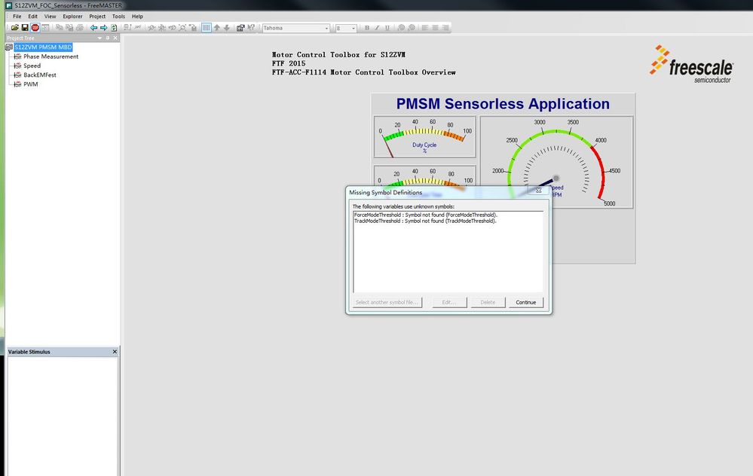Click the gray up arrow toolbar icon
The height and width of the screenshot is (476, 753).
pos(217,28)
